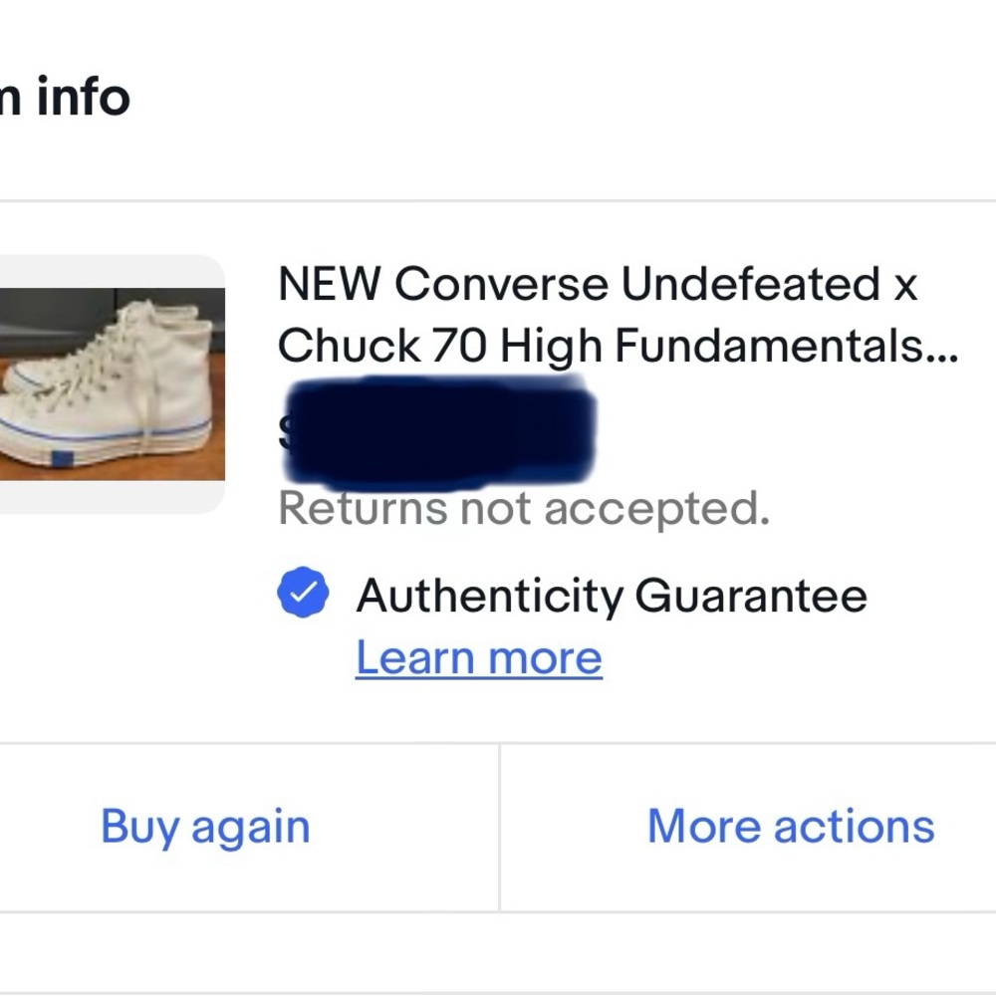
Task: Click the ellipsis ending the truncated title
Action: click(941, 351)
